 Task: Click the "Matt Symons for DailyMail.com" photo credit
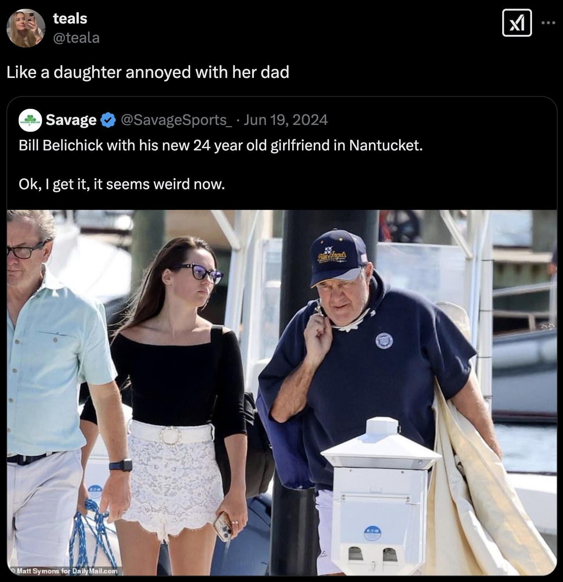coord(64,571)
